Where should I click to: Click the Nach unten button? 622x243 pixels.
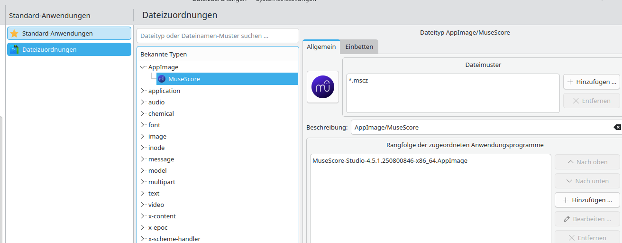(587, 181)
